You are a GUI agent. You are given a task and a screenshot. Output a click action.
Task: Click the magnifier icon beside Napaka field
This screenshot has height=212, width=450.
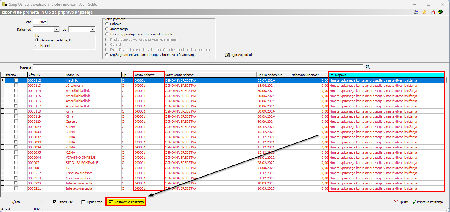[368, 67]
